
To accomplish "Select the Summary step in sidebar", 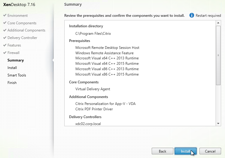I will click(16, 60).
